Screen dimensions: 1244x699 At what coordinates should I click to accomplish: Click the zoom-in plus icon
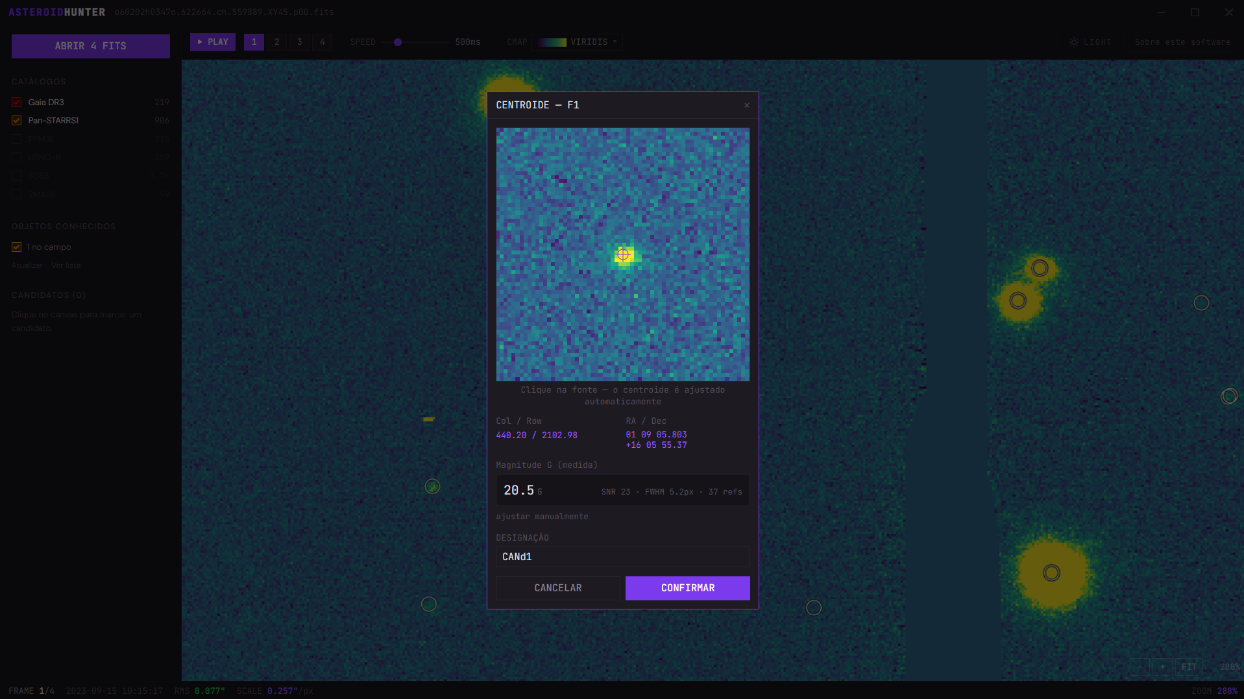click(x=1162, y=667)
